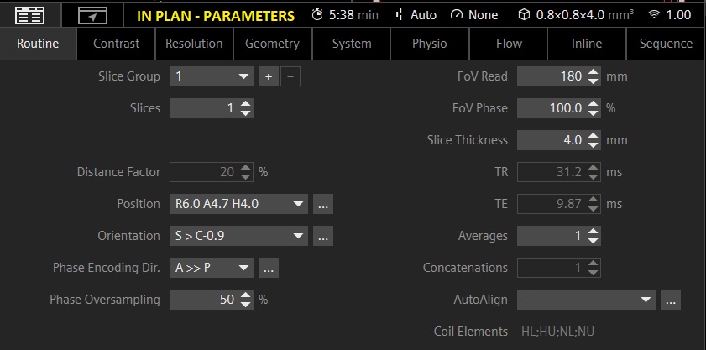Viewport: 706px width, 350px height.
Task: Open Phase Encoding Dir. ellipsis button
Action: pos(269,268)
